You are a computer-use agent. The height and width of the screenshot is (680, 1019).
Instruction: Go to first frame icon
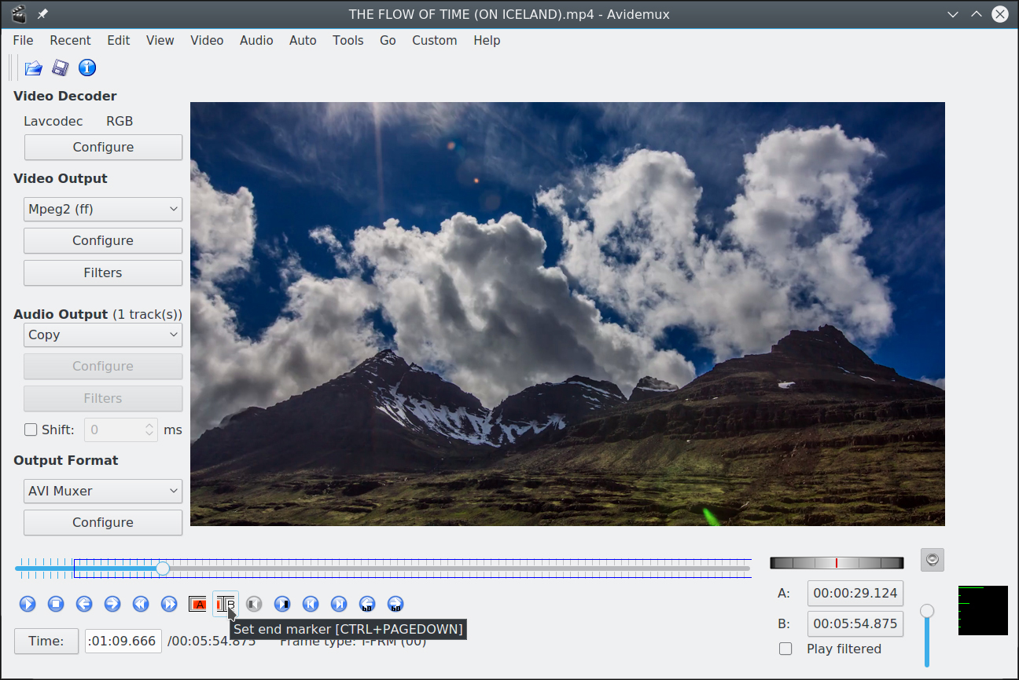311,604
